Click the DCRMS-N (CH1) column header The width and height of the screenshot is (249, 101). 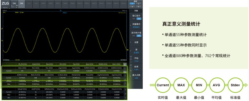click(x=90, y=68)
